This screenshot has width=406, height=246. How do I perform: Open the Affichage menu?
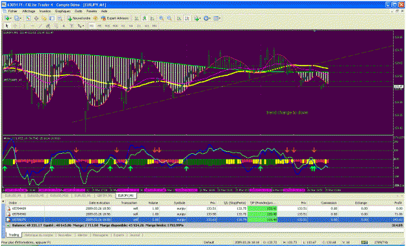pyautogui.click(x=29, y=11)
